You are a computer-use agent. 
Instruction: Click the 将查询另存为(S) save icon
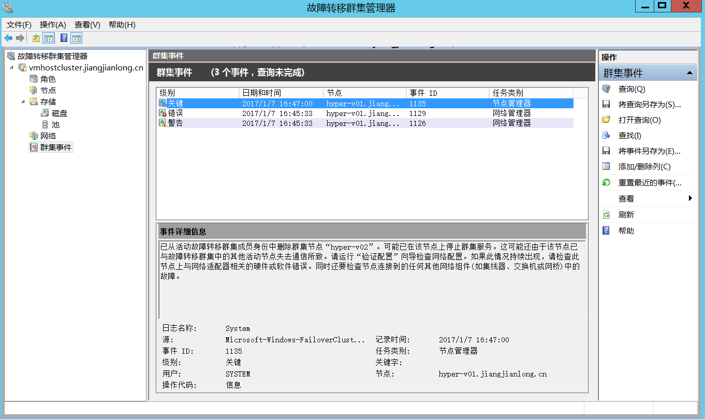point(607,104)
